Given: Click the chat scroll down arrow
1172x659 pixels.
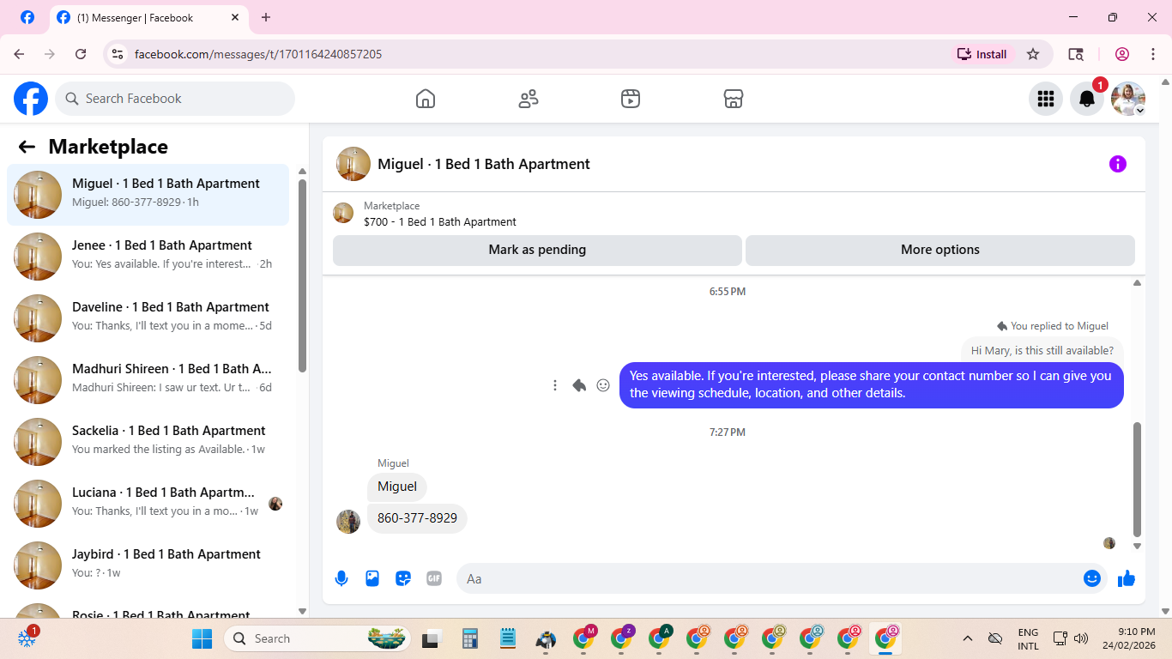Looking at the screenshot, I should (1137, 546).
